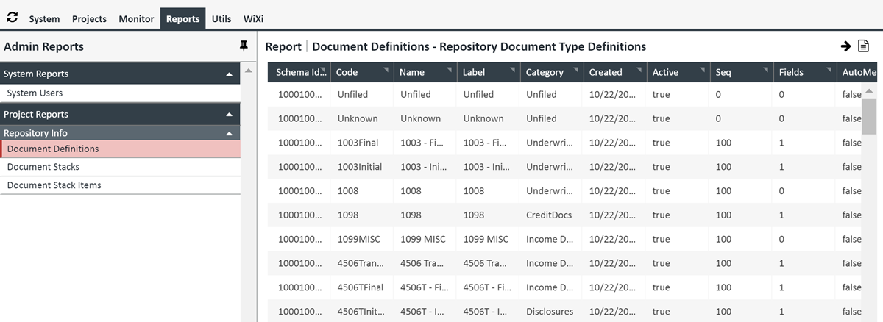Collapse the Repository Info group
Screen dimensions: 883x322
(x=230, y=133)
